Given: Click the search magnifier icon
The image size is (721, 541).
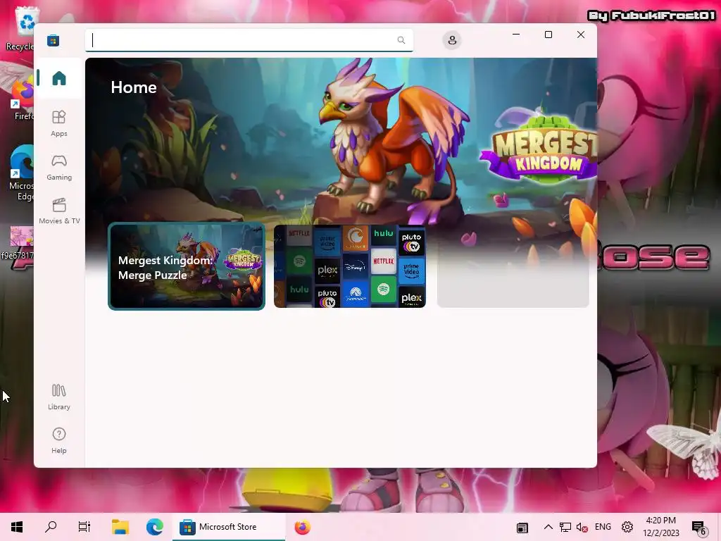Looking at the screenshot, I should click(x=401, y=40).
